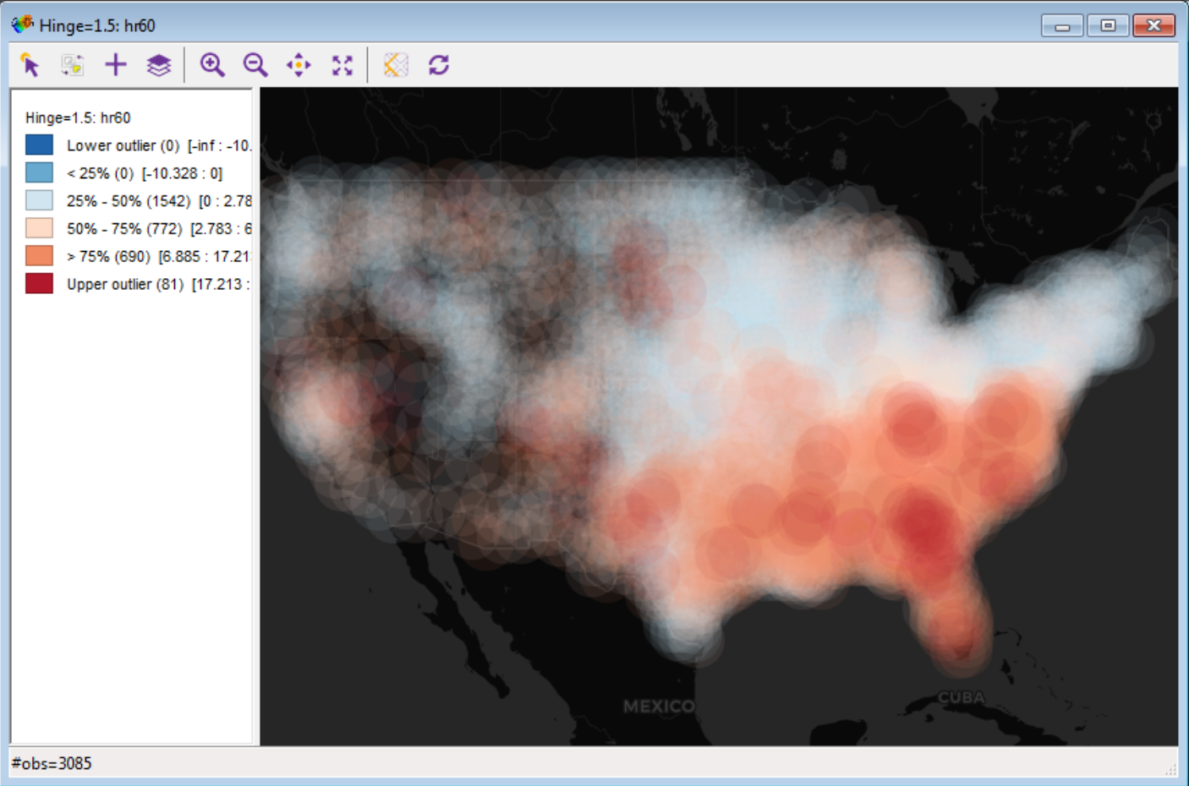Click the #obs=3085 status bar field
The image size is (1189, 786).
pyautogui.click(x=51, y=763)
